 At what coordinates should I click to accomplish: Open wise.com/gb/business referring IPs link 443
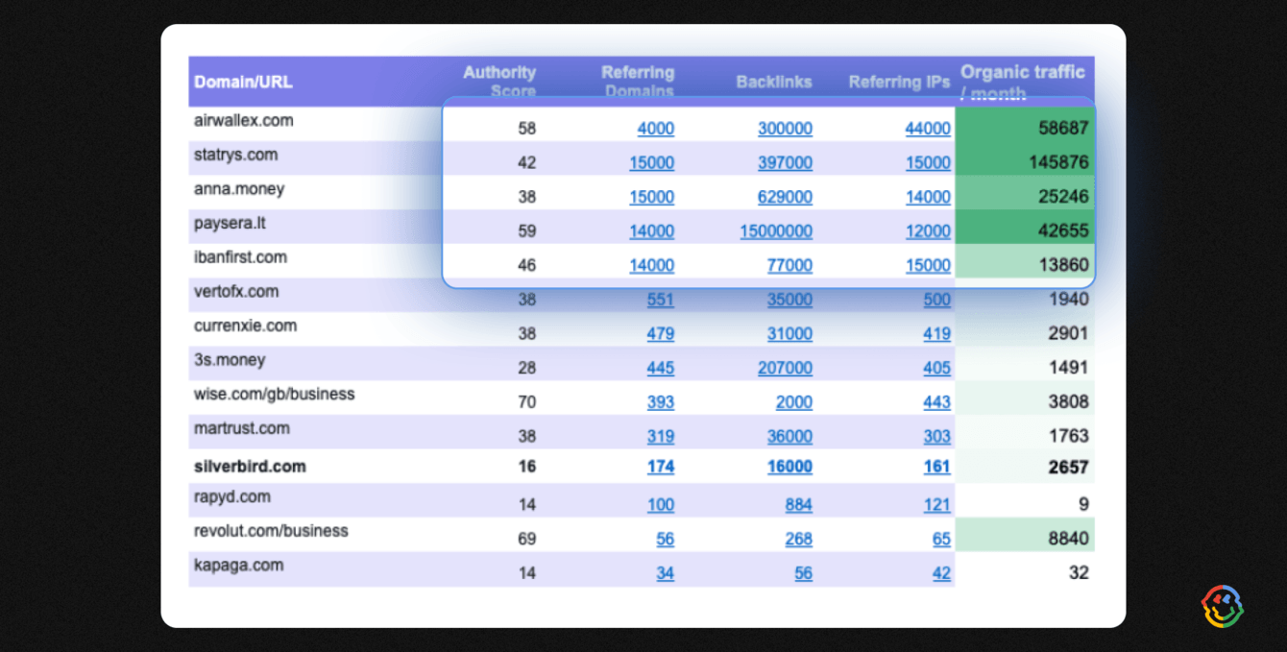tap(937, 402)
